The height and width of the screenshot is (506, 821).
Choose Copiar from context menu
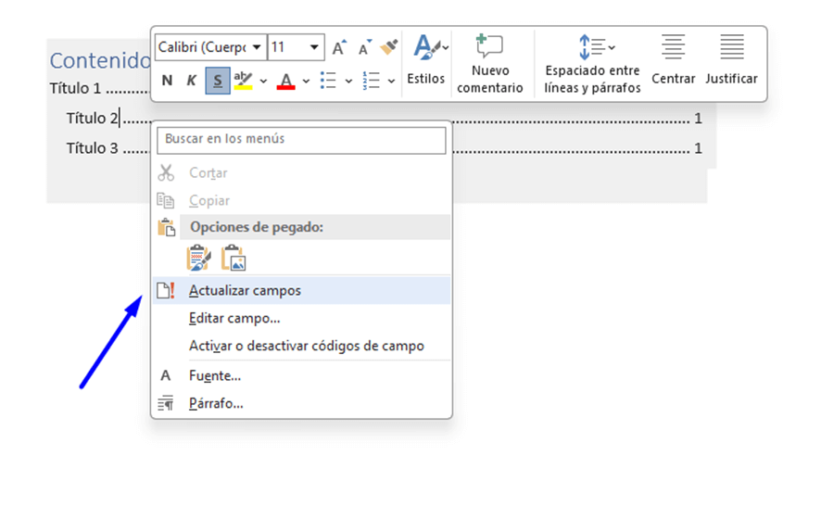pyautogui.click(x=301, y=200)
